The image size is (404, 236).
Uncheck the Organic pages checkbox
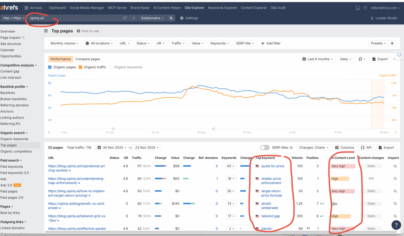[50, 67]
